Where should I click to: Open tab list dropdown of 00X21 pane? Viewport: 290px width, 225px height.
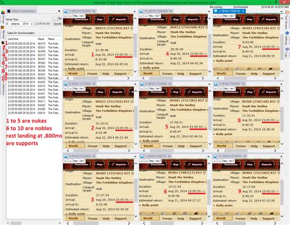(x=135, y=84)
